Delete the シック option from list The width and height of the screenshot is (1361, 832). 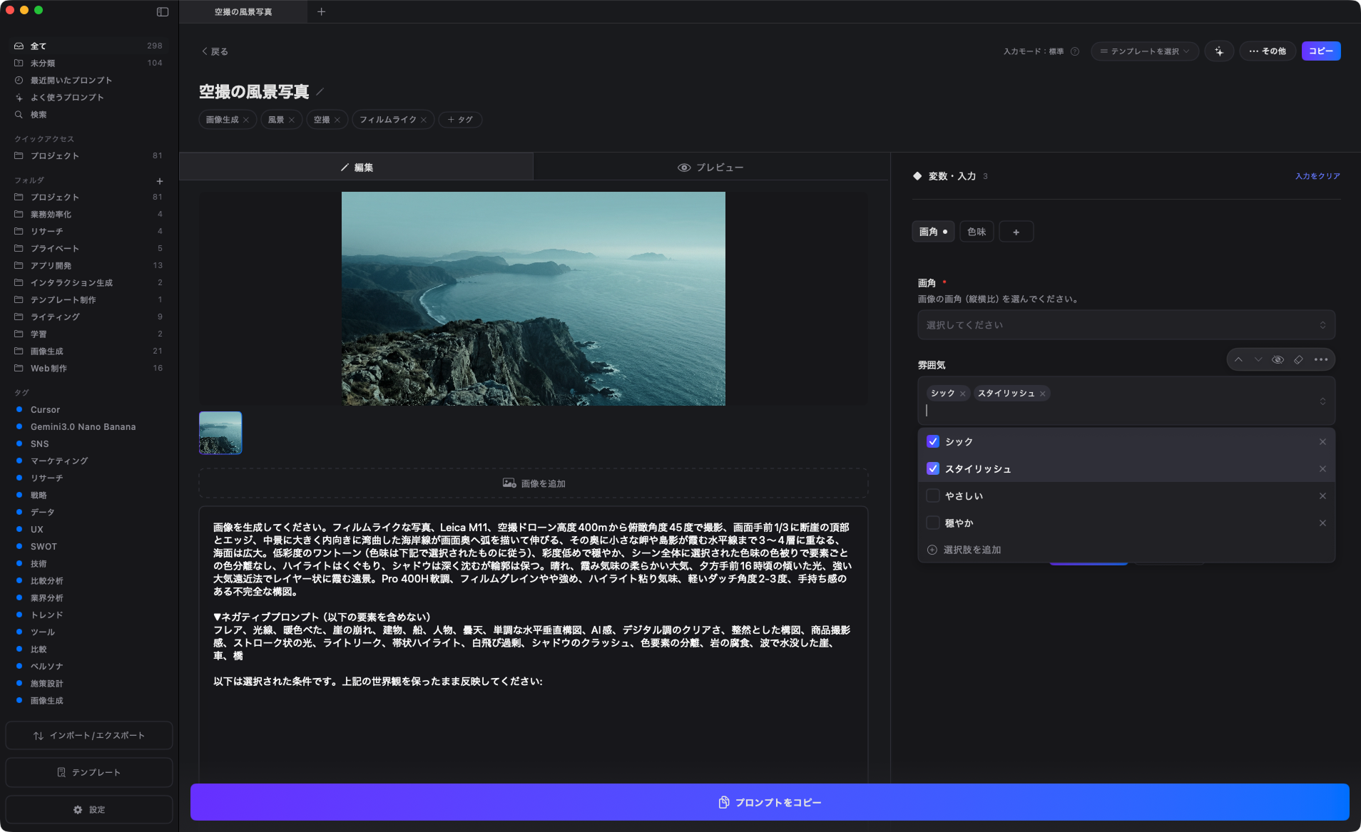[x=1322, y=442]
